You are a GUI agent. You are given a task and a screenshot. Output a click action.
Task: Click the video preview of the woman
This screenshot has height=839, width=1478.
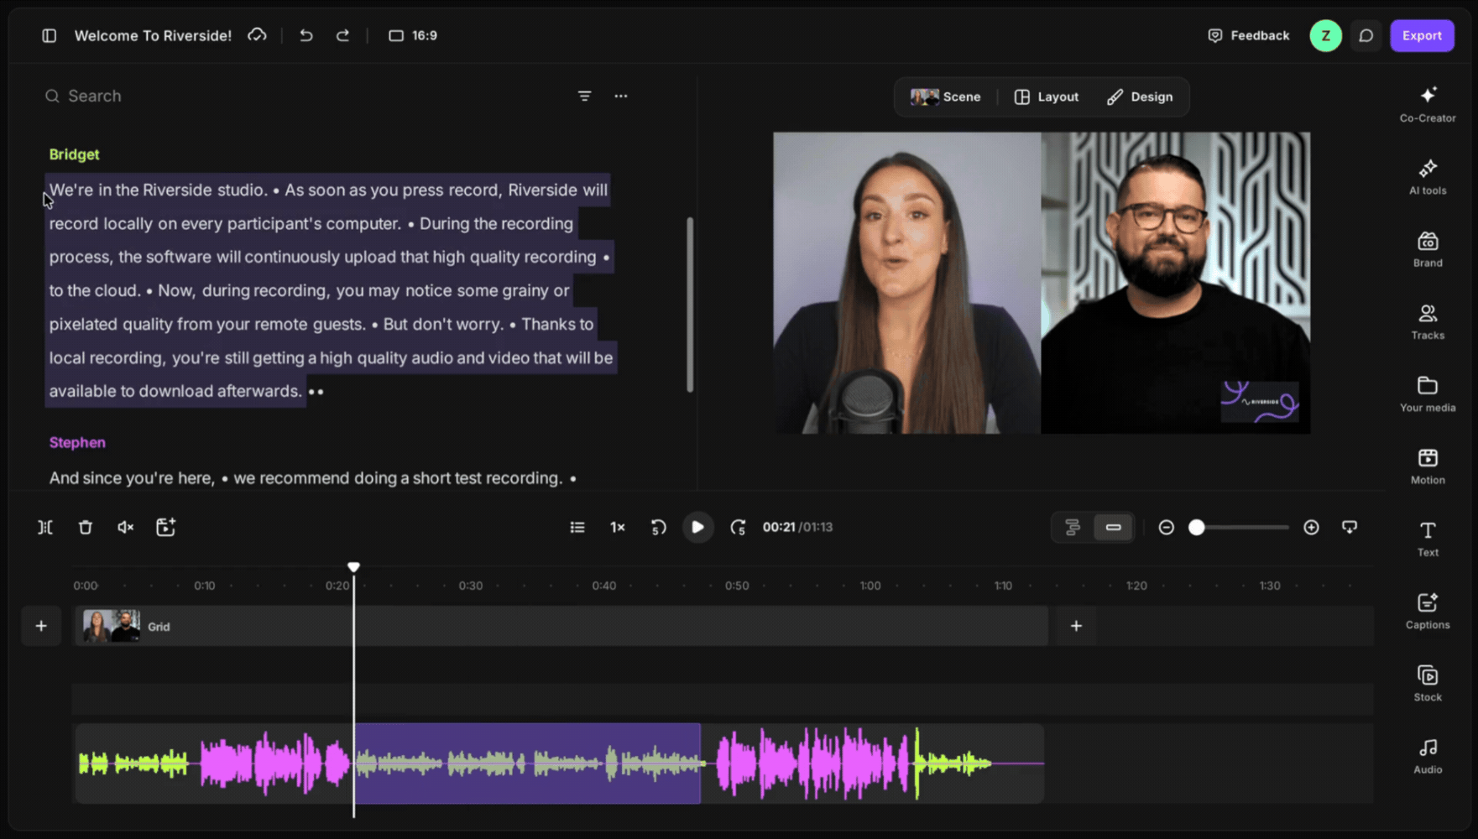906,283
